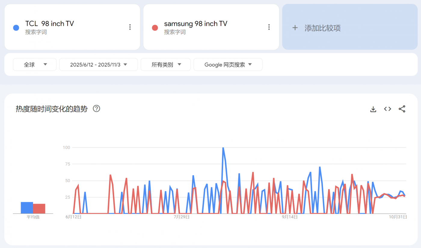Click the embed code icon
Screen dimensions: 421x248
click(x=388, y=109)
